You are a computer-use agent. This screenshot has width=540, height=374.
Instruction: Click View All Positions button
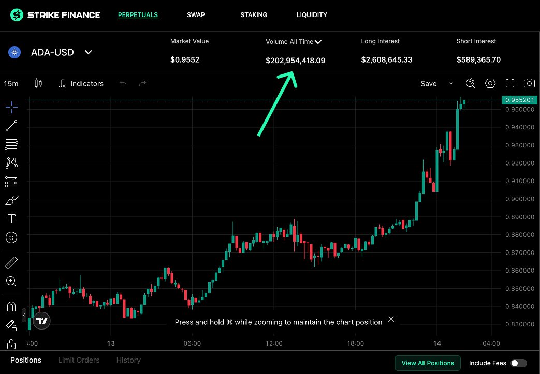[428, 363]
